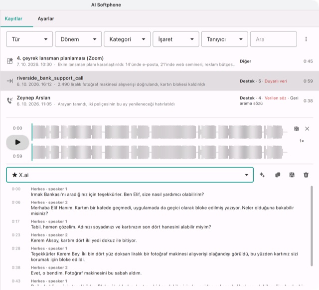This screenshot has height=290, width=319.
Task: Click the Zoom meeting icon of lansman row
Action: 10,61
